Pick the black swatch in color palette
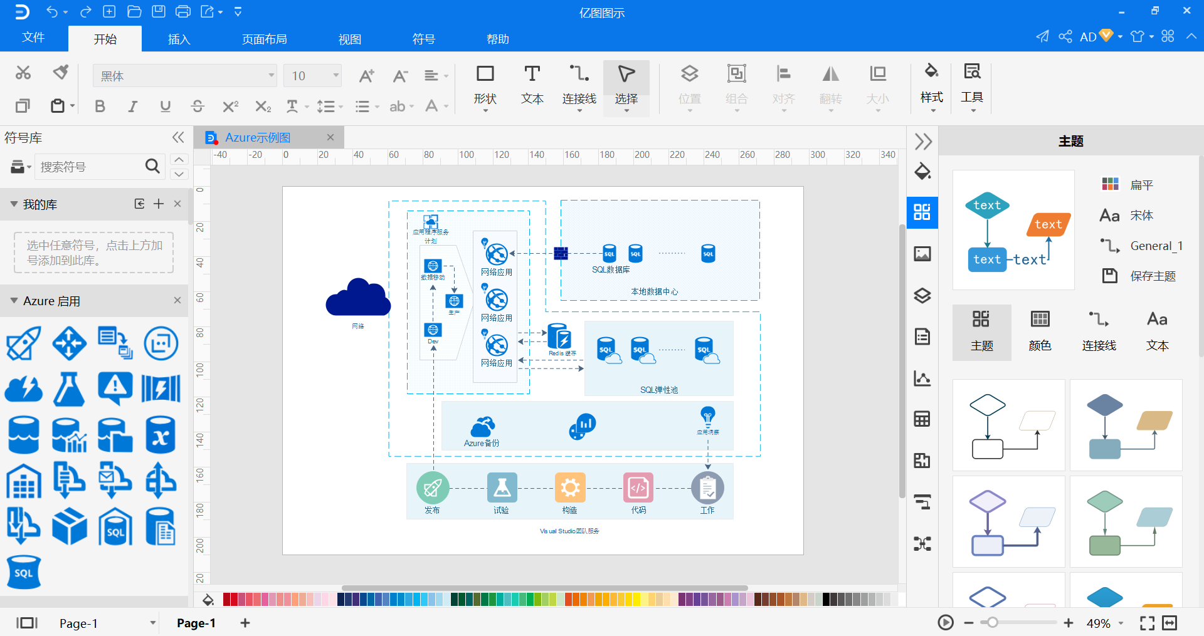The image size is (1204, 636). point(826,600)
